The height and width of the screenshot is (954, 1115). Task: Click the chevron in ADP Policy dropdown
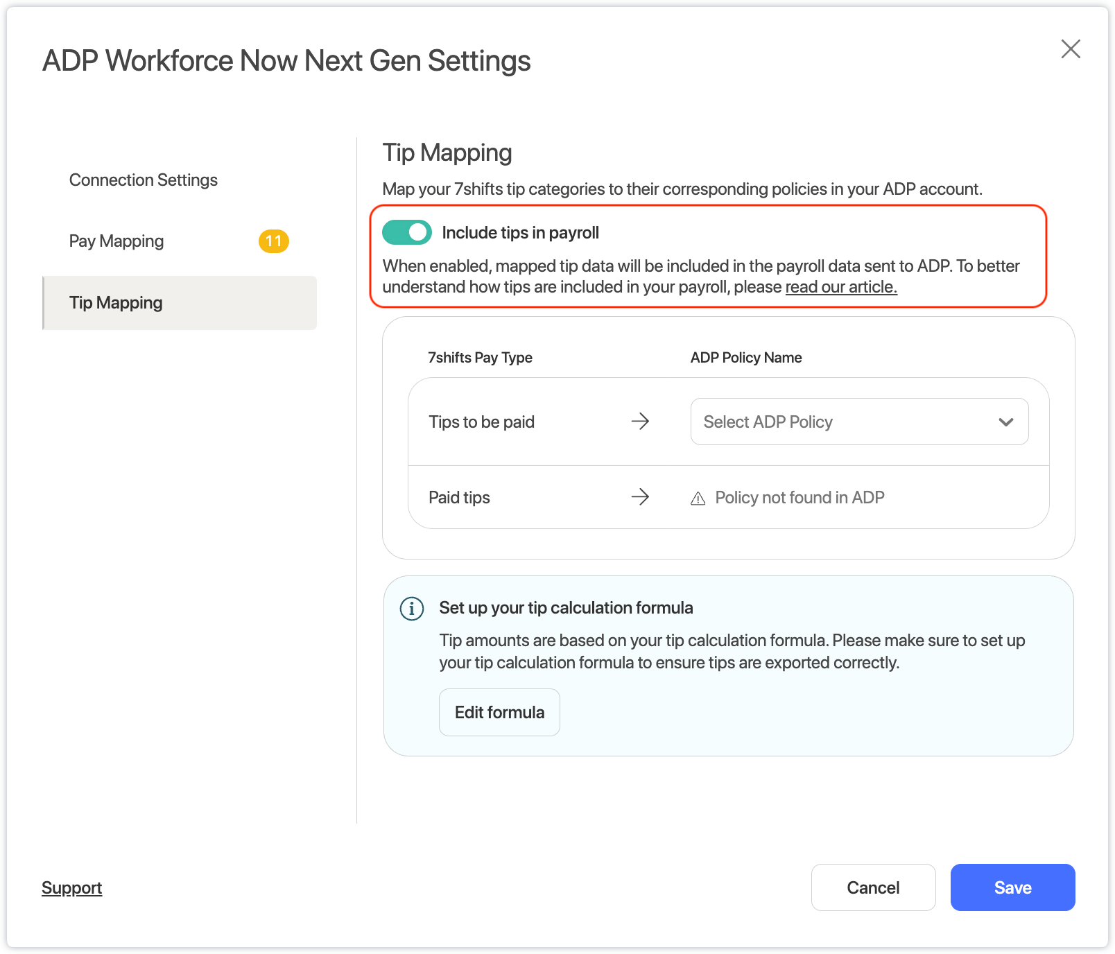[x=1005, y=422]
